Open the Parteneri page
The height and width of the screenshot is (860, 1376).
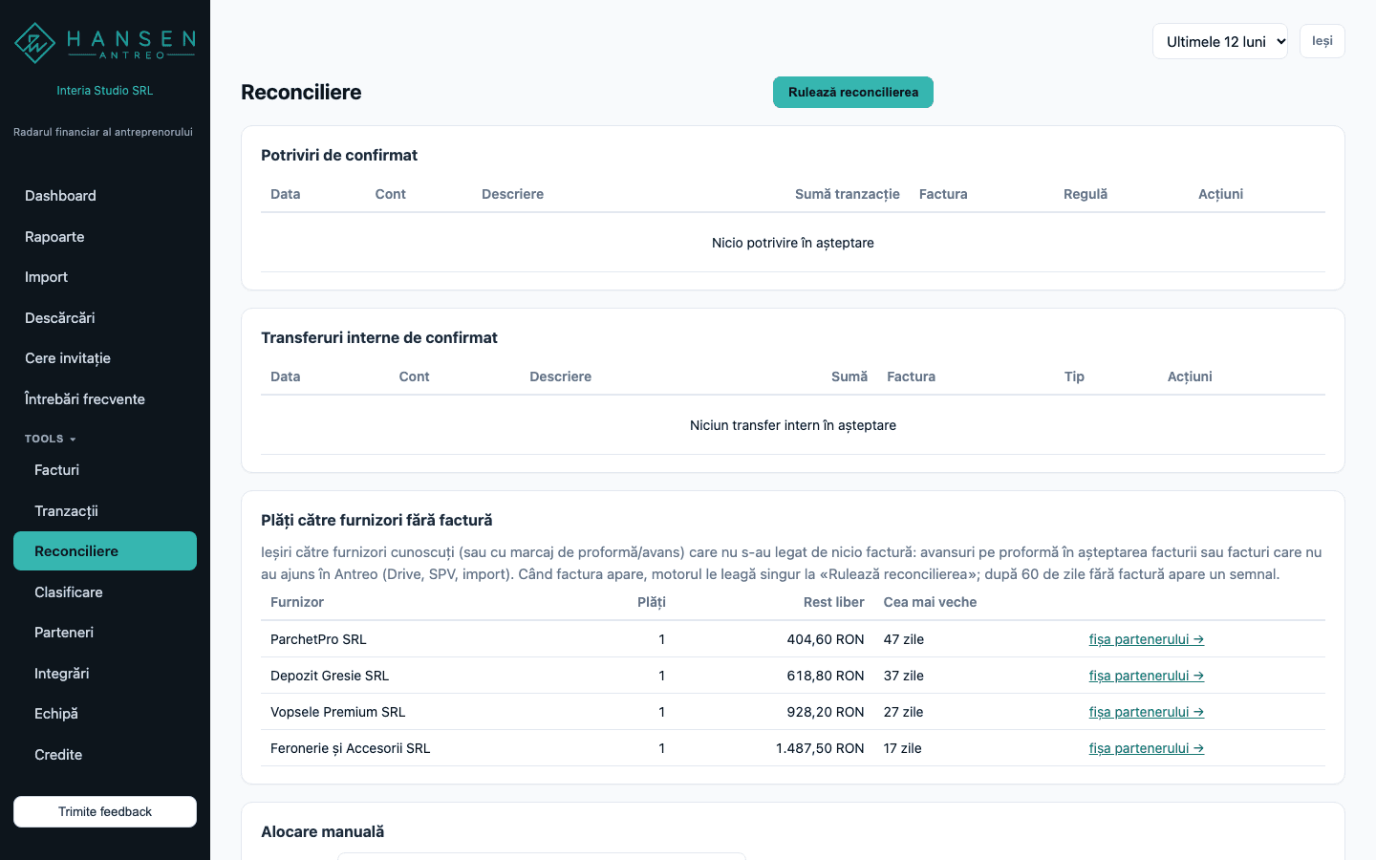[105, 633]
